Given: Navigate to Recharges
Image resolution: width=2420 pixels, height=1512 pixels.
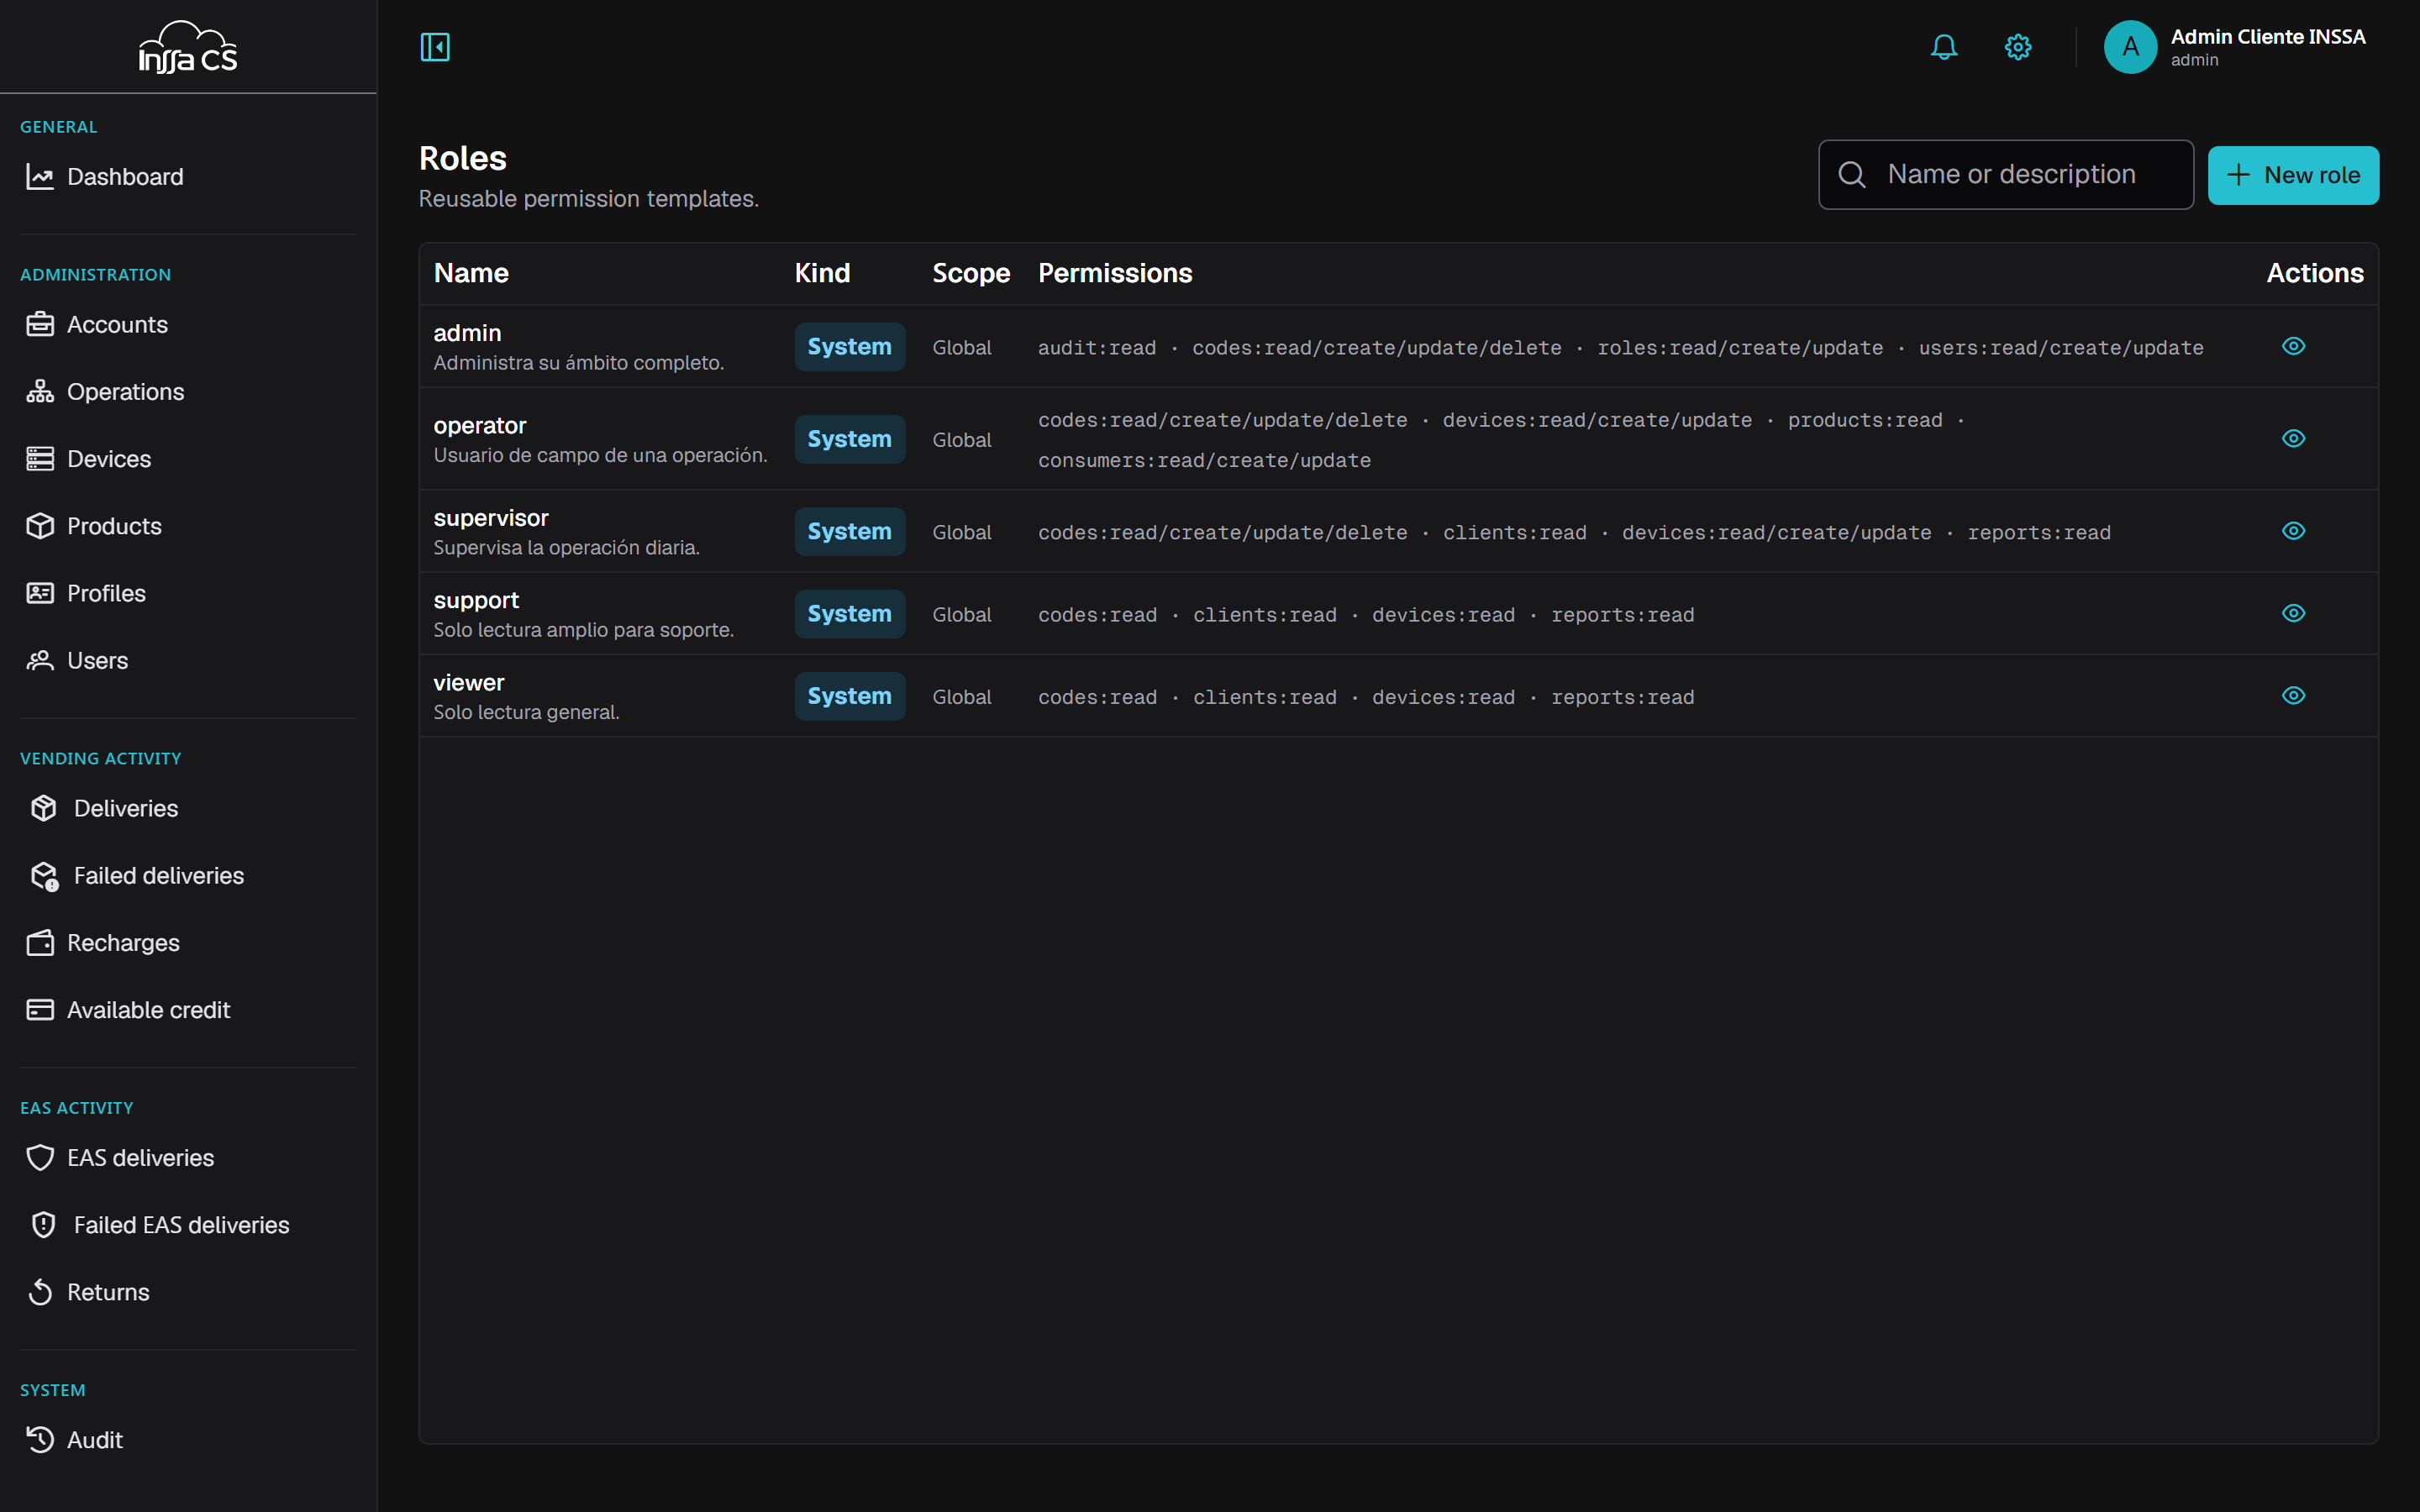Looking at the screenshot, I should (188, 943).
